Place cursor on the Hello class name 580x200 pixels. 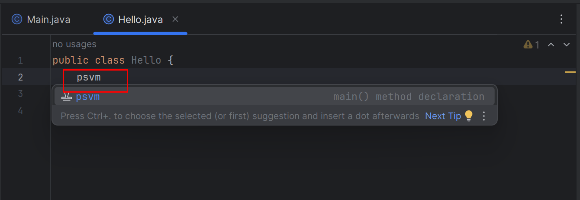coord(146,61)
